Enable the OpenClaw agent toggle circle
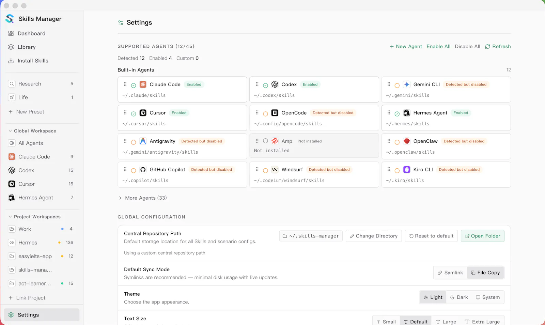 pos(397,142)
